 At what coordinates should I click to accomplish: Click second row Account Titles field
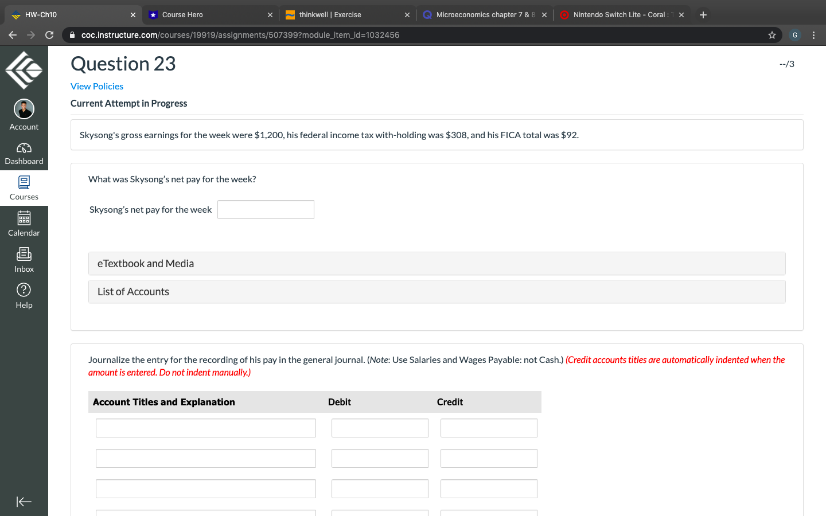(x=206, y=458)
